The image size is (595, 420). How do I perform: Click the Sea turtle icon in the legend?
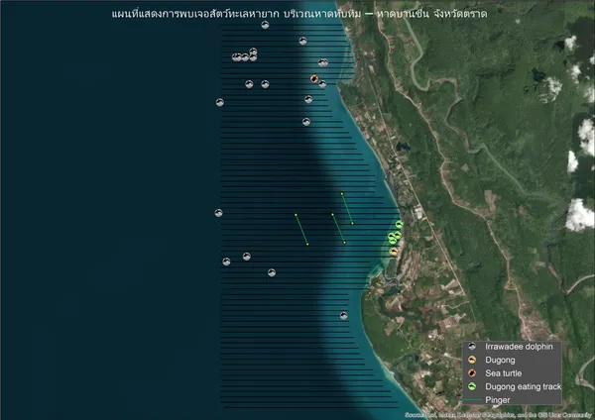tap(473, 373)
